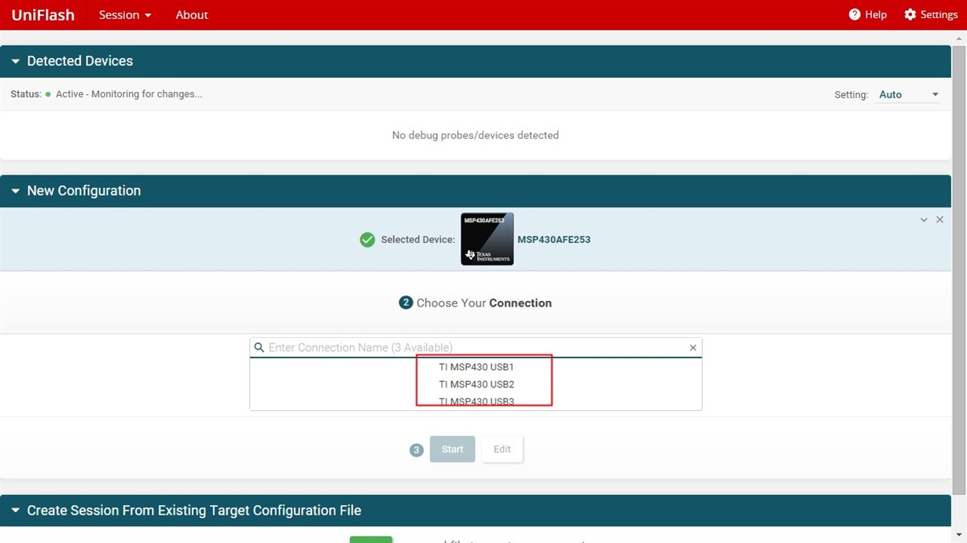Image resolution: width=967 pixels, height=543 pixels.
Task: Clear the connection name search box
Action: [693, 347]
